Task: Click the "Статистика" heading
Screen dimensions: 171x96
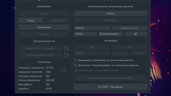Action: tap(44, 62)
